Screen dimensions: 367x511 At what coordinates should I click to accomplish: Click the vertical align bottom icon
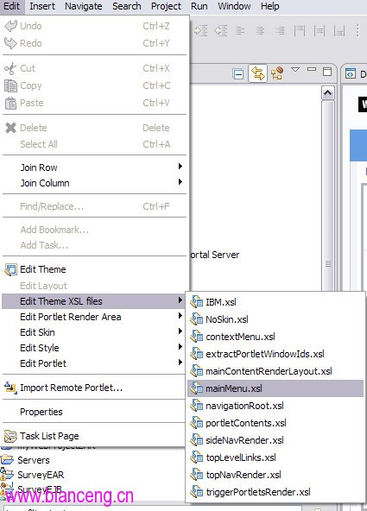point(339,31)
